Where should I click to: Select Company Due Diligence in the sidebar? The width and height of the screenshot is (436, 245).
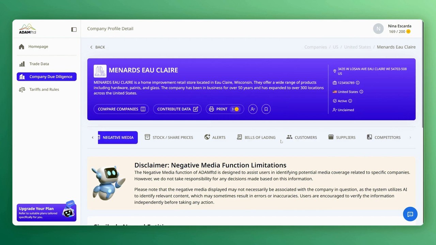point(47,77)
